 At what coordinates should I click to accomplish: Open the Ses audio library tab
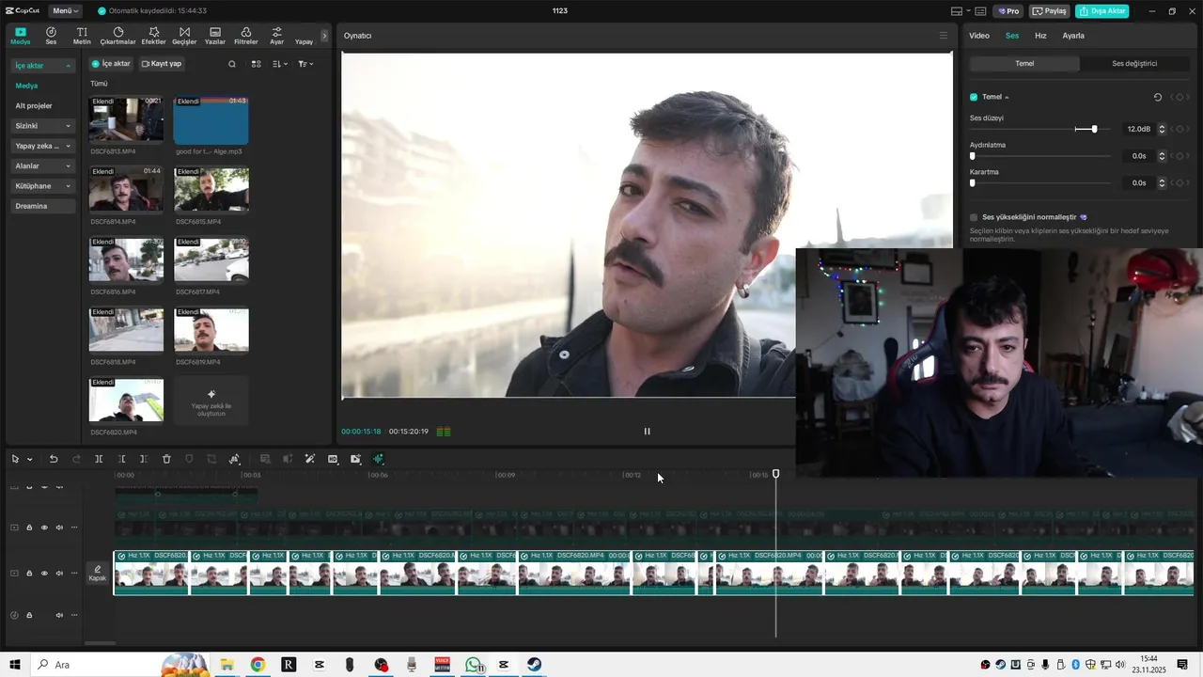click(51, 36)
